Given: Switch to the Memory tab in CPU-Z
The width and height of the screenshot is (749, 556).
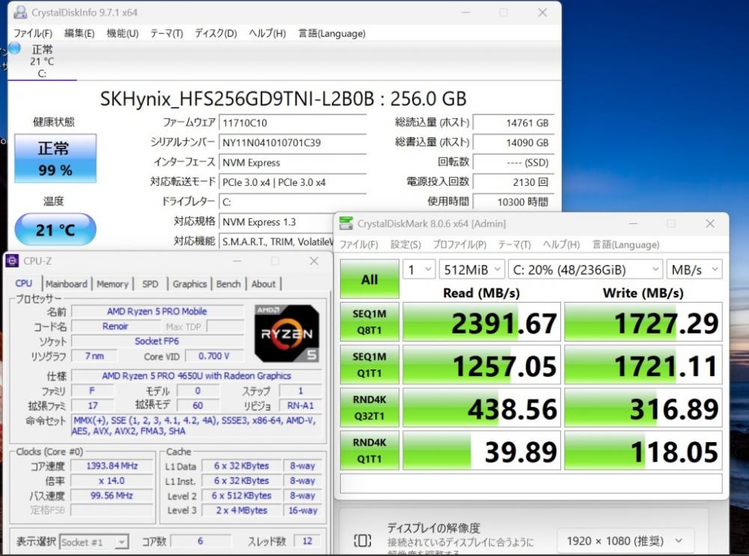Looking at the screenshot, I should (x=112, y=284).
